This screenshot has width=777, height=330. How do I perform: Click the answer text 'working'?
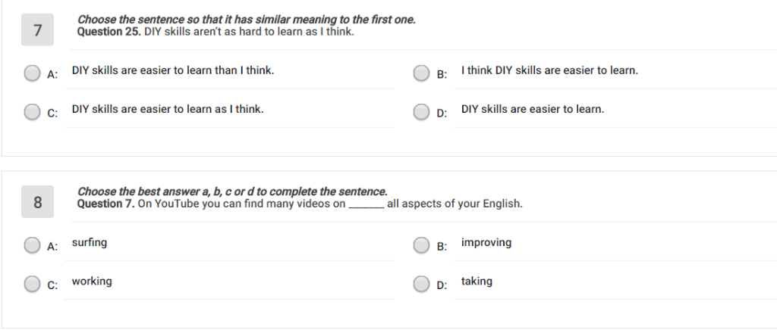(x=91, y=281)
